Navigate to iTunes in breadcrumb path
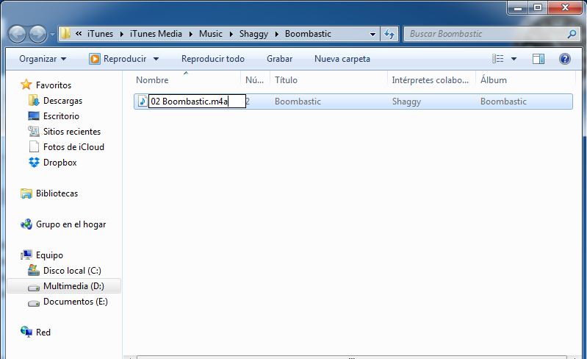Image resolution: width=587 pixels, height=359 pixels. (100, 34)
